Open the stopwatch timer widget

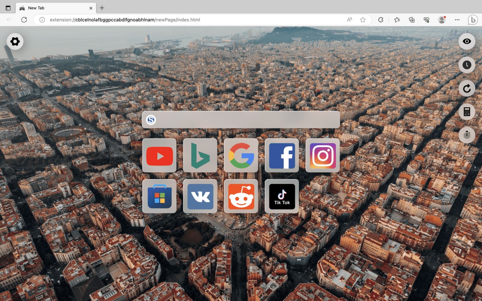pos(467,135)
